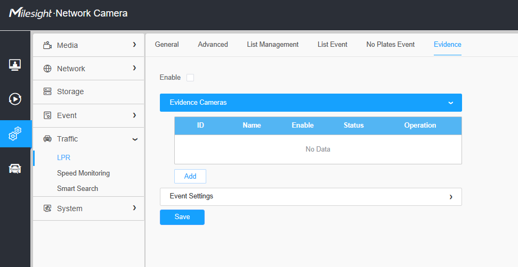Image resolution: width=518 pixels, height=267 pixels.
Task: Expand the System menu arrow
Action: point(134,207)
